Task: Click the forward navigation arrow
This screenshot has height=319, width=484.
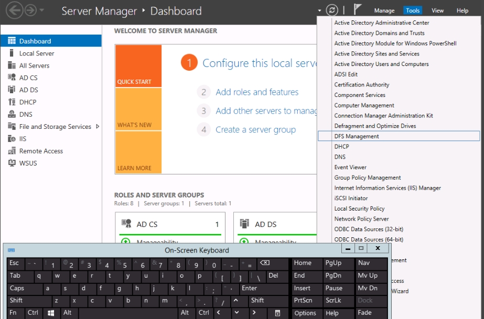Action: (30, 10)
